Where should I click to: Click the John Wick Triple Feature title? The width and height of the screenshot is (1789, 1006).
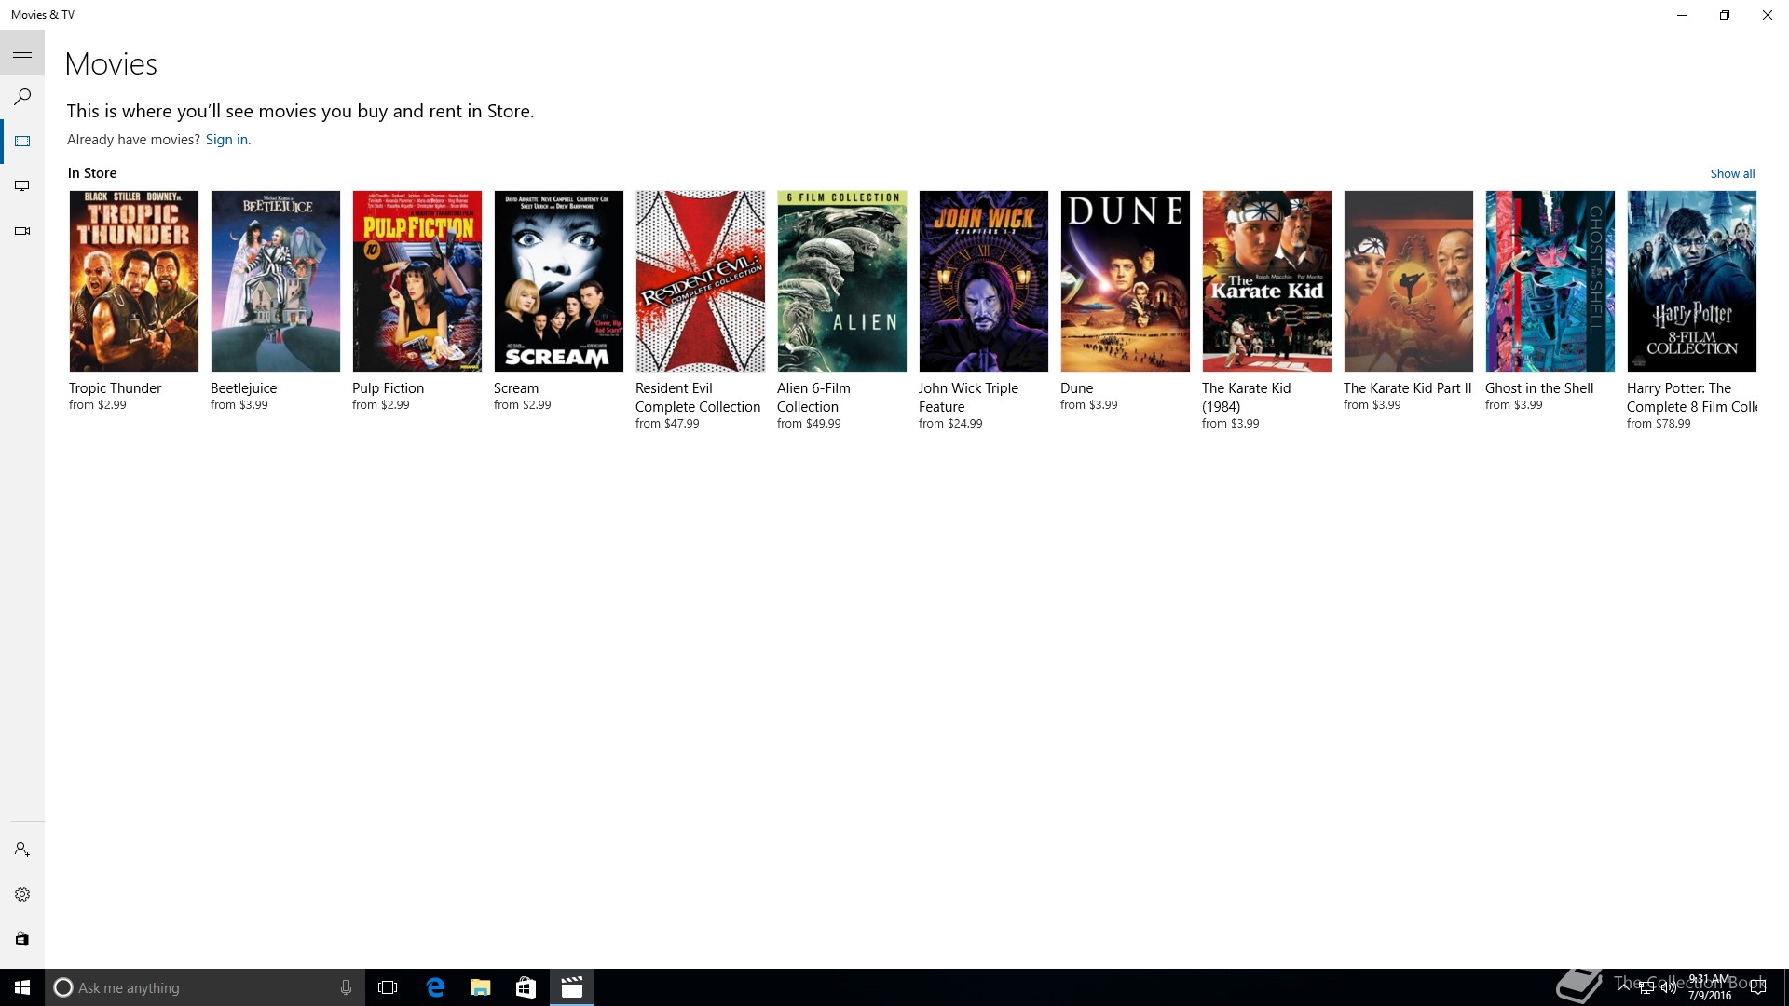968,398
